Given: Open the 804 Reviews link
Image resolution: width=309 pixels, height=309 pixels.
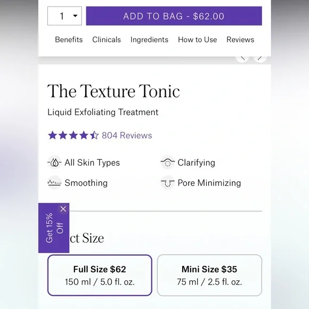Looking at the screenshot, I should point(127,135).
